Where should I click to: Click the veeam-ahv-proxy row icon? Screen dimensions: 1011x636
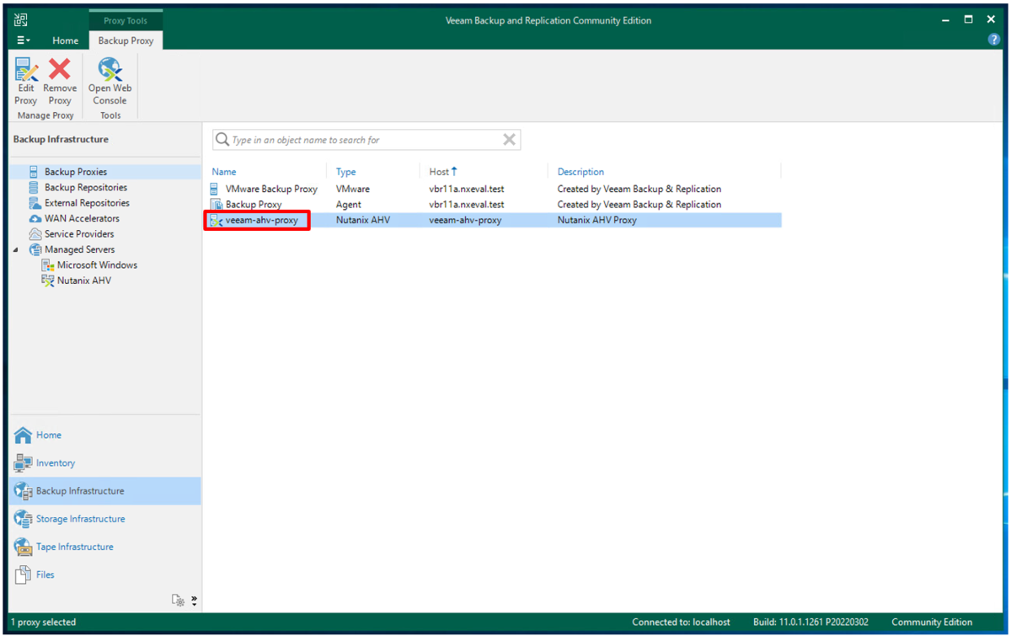coord(216,220)
